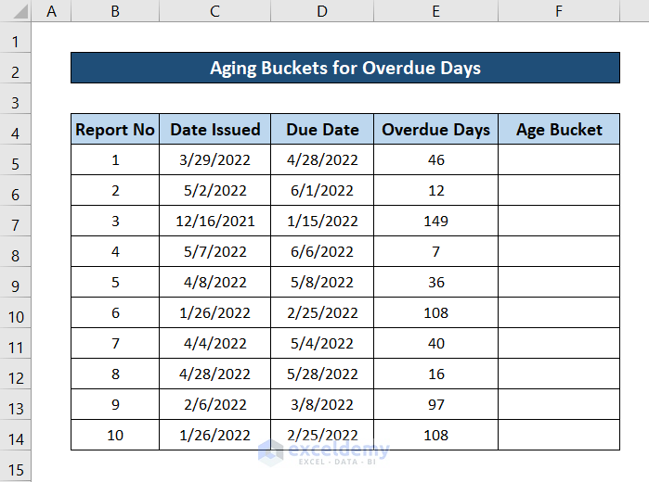Select column F header
The width and height of the screenshot is (649, 482).
tap(559, 11)
